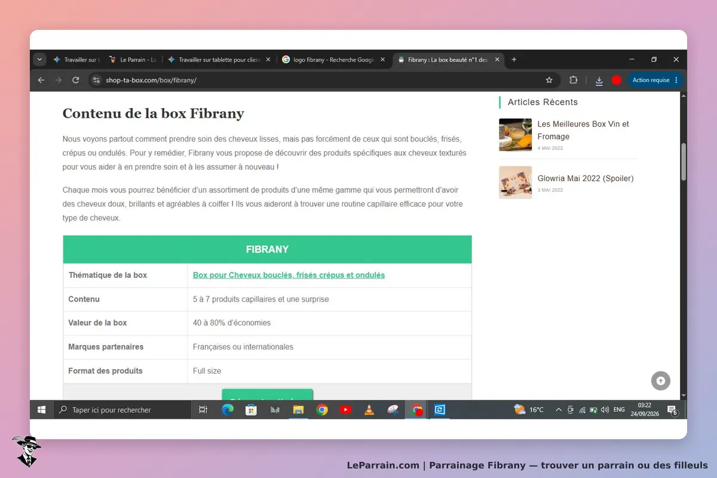
Task: Open the volume control in system tray
Action: click(605, 410)
